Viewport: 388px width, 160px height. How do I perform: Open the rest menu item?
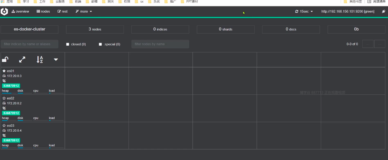click(x=63, y=11)
